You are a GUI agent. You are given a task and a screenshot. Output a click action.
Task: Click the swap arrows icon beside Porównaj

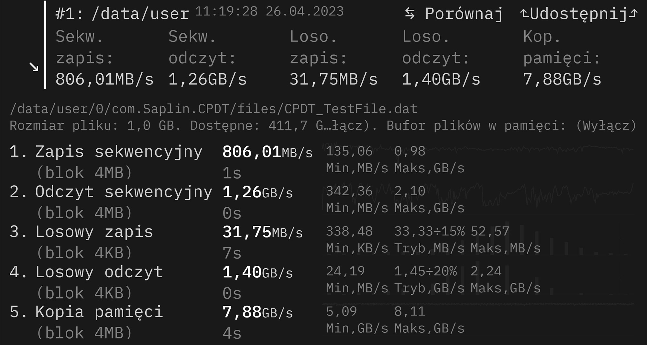[410, 14]
